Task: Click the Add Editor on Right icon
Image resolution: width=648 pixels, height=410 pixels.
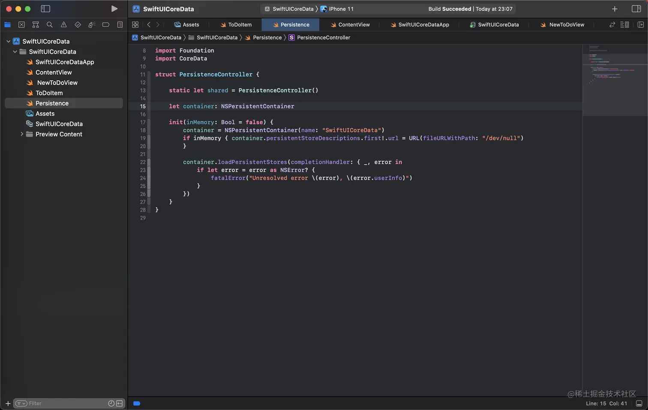Action: coord(640,25)
